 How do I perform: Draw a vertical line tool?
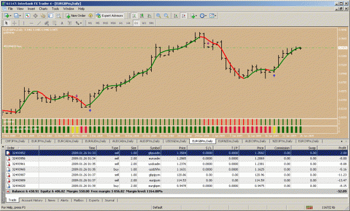(x=24, y=23)
